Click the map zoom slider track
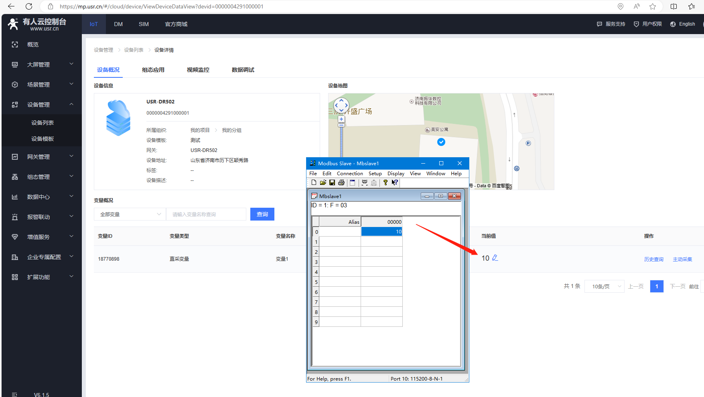The height and width of the screenshot is (397, 704). point(341,140)
